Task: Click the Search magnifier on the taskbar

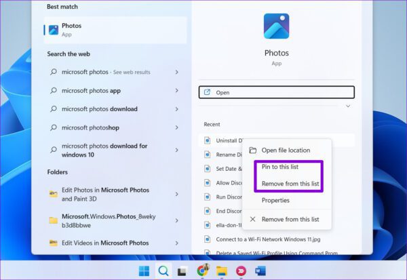Action: (x=163, y=271)
